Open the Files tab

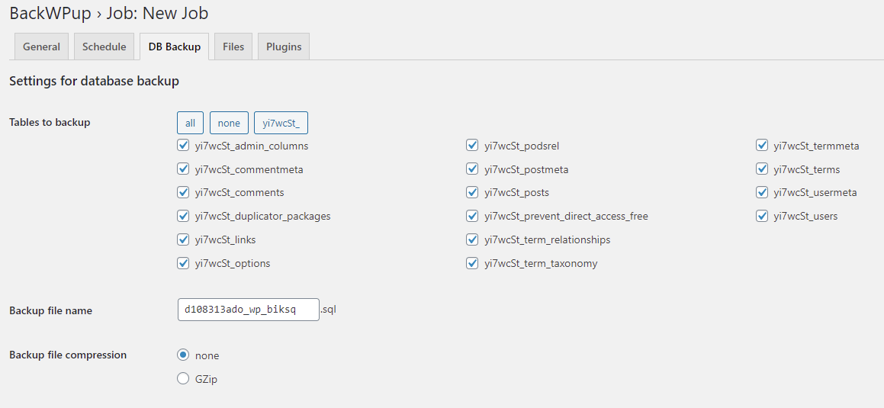(x=233, y=47)
